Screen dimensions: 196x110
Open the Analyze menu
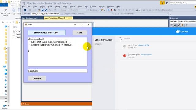(101, 6)
